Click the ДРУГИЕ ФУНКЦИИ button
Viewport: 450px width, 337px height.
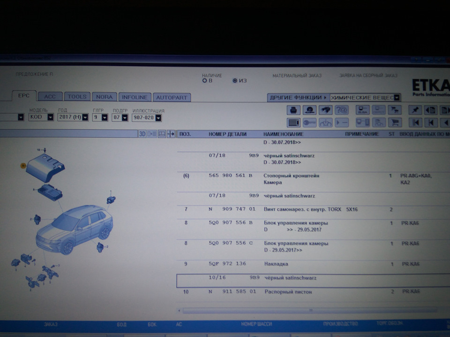298,98
